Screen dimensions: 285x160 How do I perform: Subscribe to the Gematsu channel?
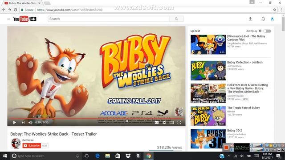tap(32, 145)
